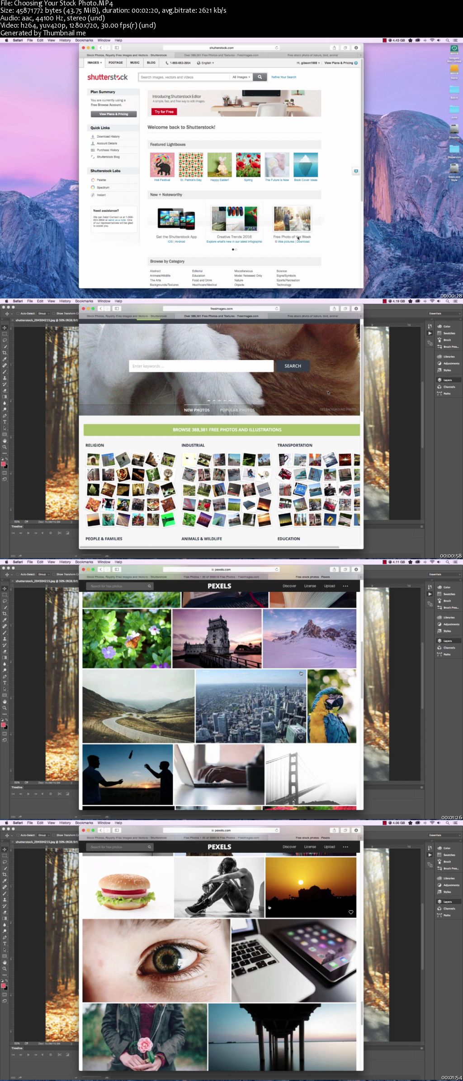The width and height of the screenshot is (463, 1081).
Task: Click the feedback icon beside Shutterstock page
Action: (x=356, y=171)
